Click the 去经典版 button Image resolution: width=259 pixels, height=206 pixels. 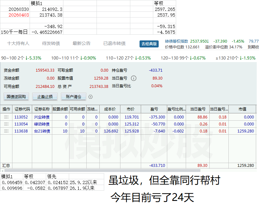click(x=149, y=44)
